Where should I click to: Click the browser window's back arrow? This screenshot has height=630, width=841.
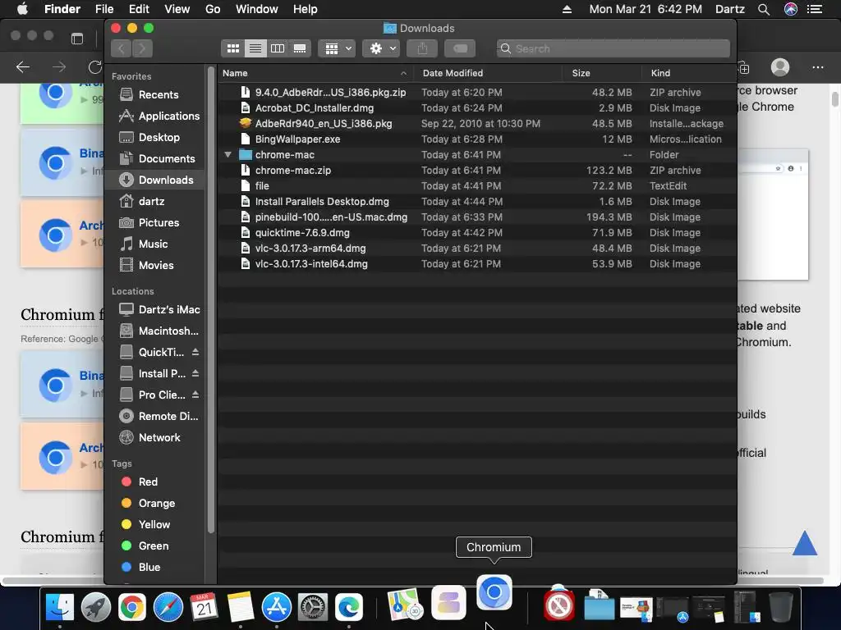pos(23,67)
